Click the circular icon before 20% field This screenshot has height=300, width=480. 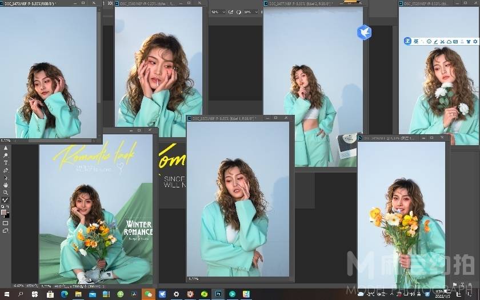(x=238, y=12)
